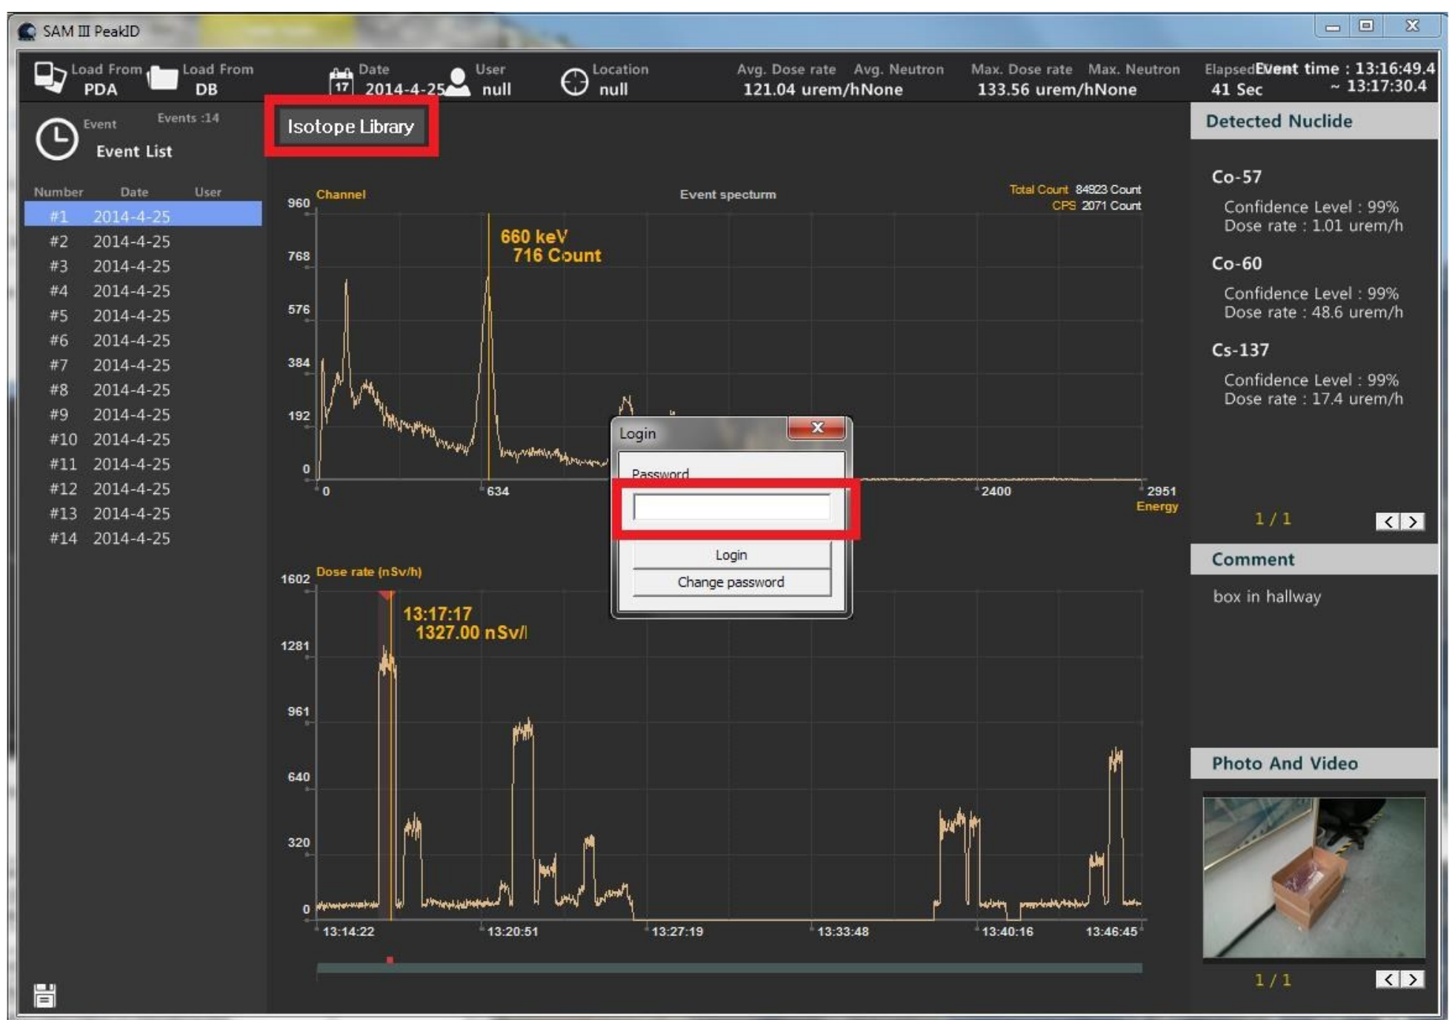Go to previous photo in Photo And Video
This screenshot has height=1031, width=1455.
[x=1388, y=979]
